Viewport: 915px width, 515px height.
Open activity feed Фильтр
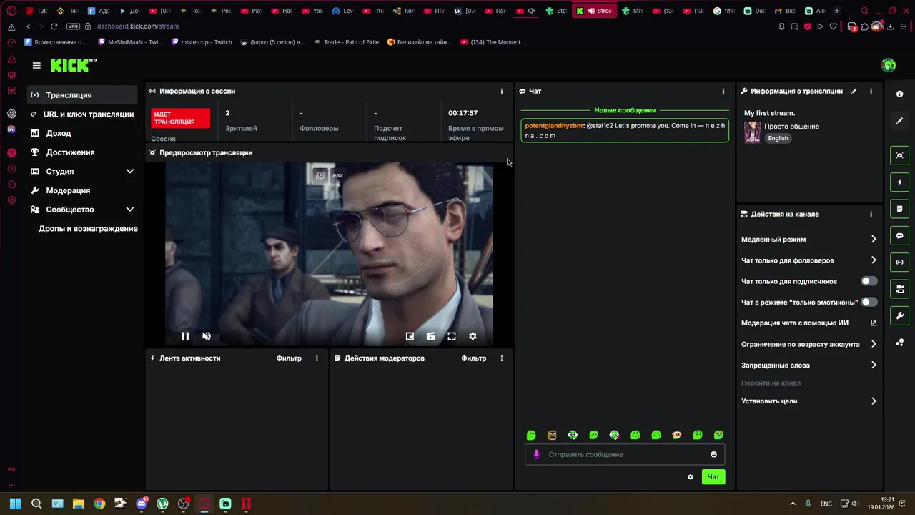pyautogui.click(x=289, y=358)
